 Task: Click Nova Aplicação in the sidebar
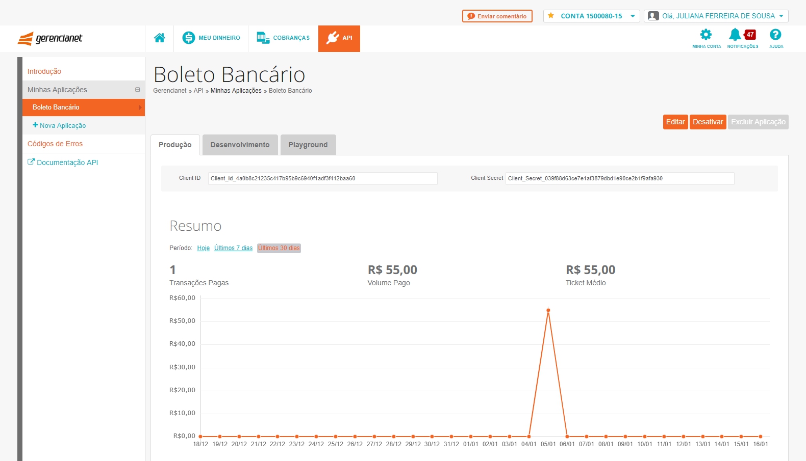coord(59,125)
